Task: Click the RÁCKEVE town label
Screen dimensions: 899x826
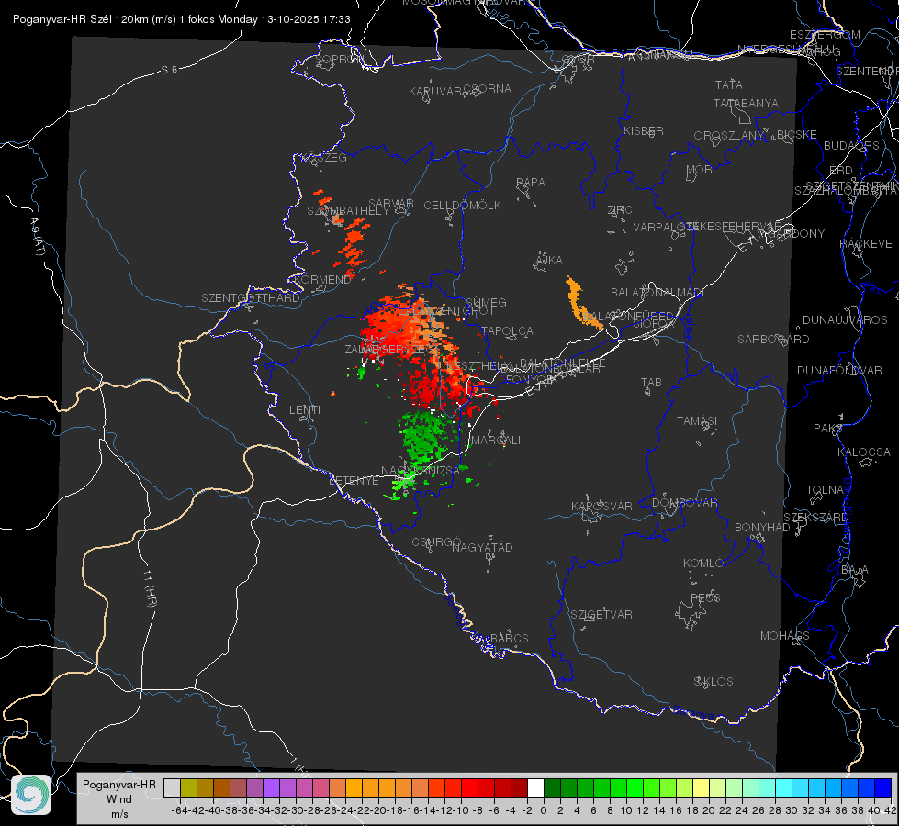Action: (x=866, y=244)
